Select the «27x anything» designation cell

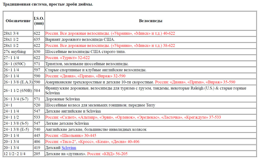(15, 52)
